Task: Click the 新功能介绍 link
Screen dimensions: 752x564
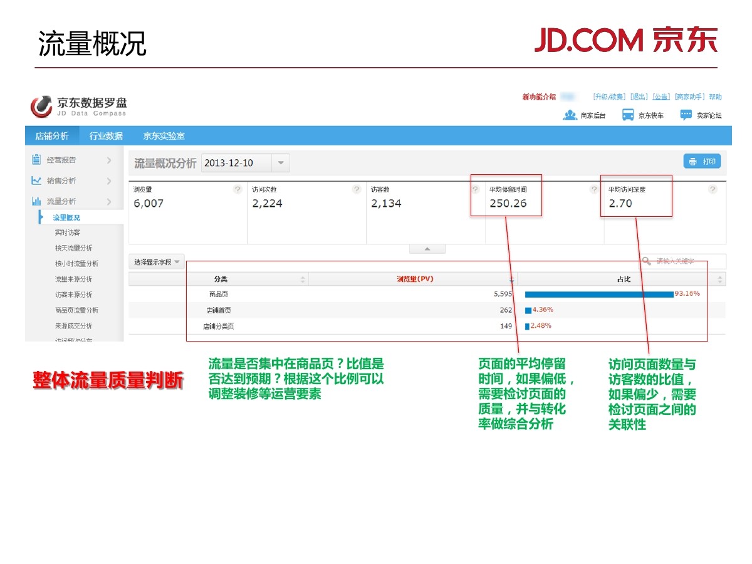Action: 539,97
